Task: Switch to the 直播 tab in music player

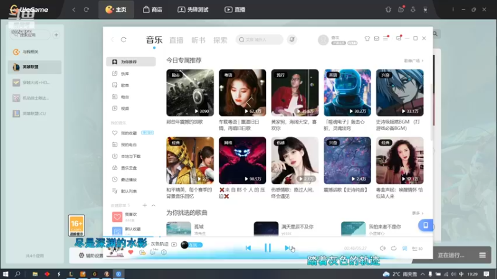Action: [176, 40]
